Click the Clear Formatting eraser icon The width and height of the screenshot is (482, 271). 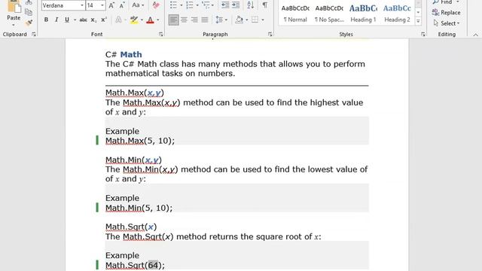(156, 5)
